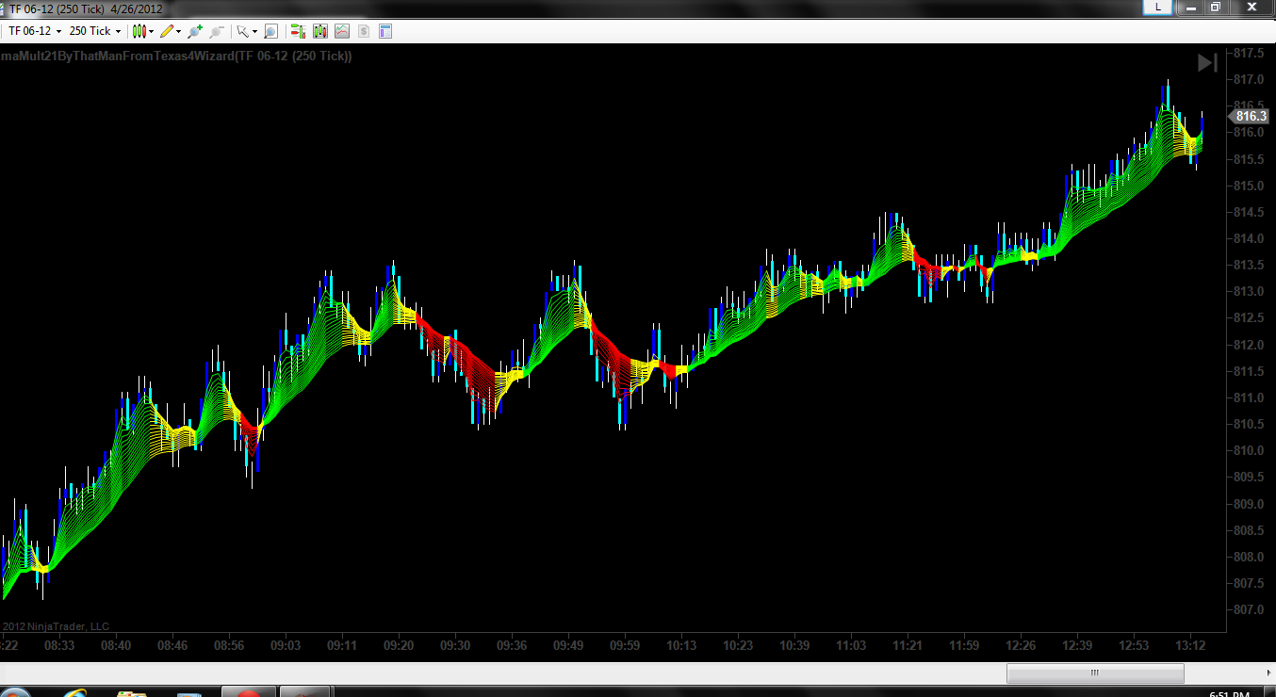Select the pencil drawing tools icon

(167, 31)
